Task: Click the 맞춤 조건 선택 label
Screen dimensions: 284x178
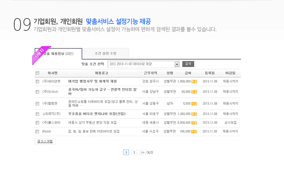Action: point(93,64)
